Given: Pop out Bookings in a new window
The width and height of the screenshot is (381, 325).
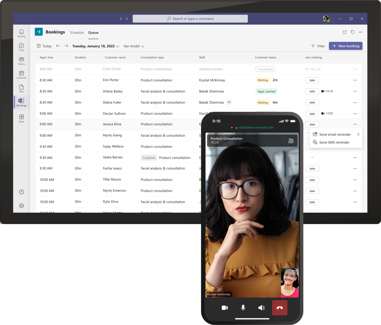Looking at the screenshot, I should coord(345,32).
